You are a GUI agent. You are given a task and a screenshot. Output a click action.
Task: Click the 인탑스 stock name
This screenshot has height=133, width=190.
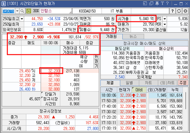pyautogui.click(x=46, y=11)
